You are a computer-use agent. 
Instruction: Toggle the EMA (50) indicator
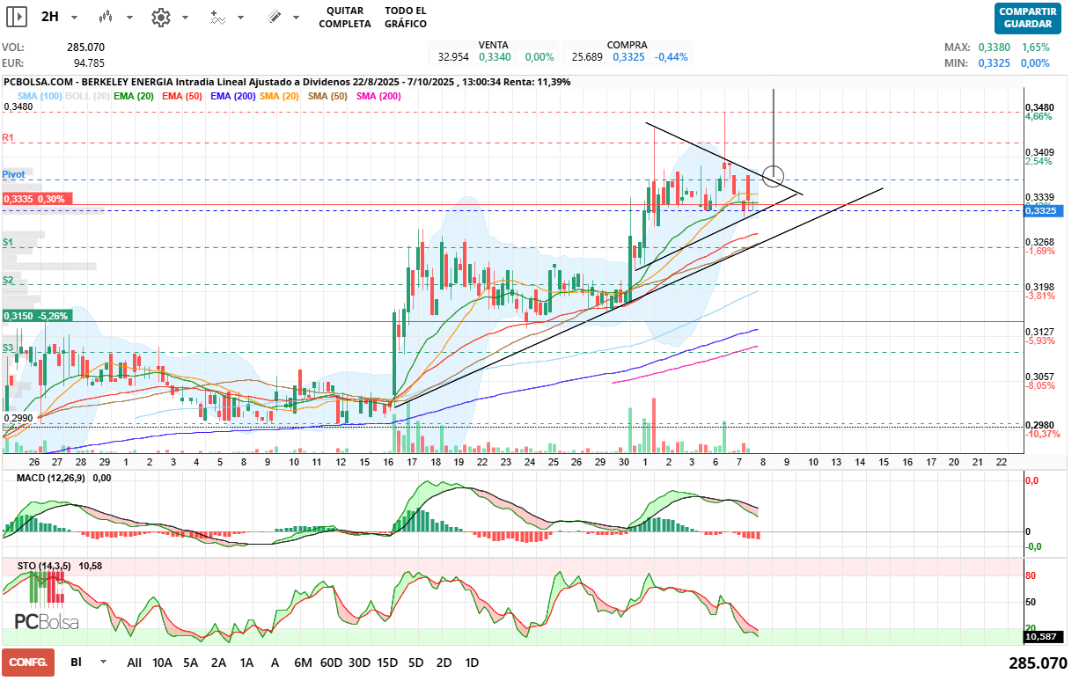point(182,95)
